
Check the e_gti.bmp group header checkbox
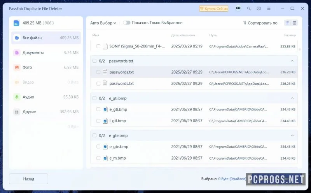(x=94, y=98)
